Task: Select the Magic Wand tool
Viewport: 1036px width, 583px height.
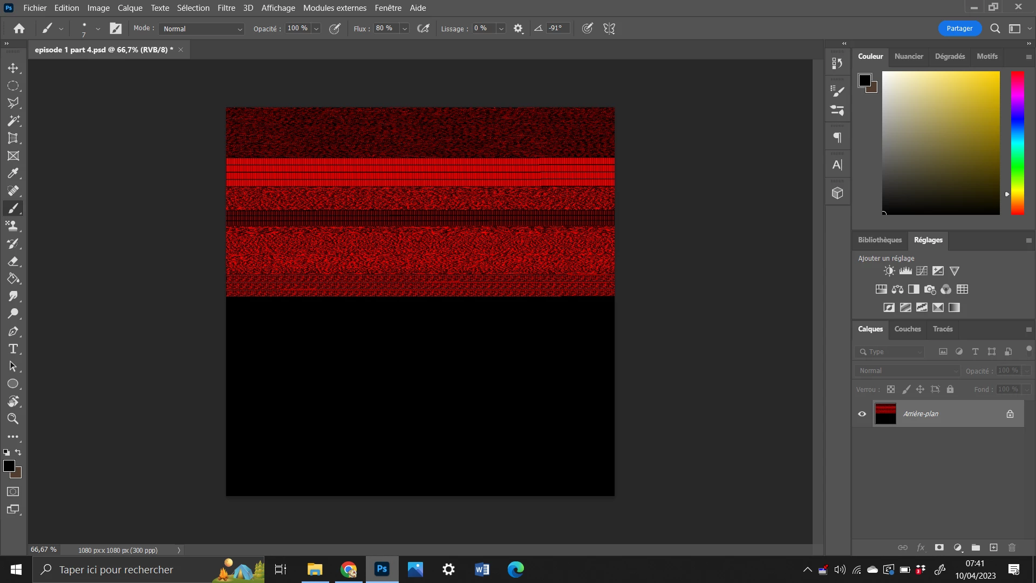Action: [x=13, y=121]
